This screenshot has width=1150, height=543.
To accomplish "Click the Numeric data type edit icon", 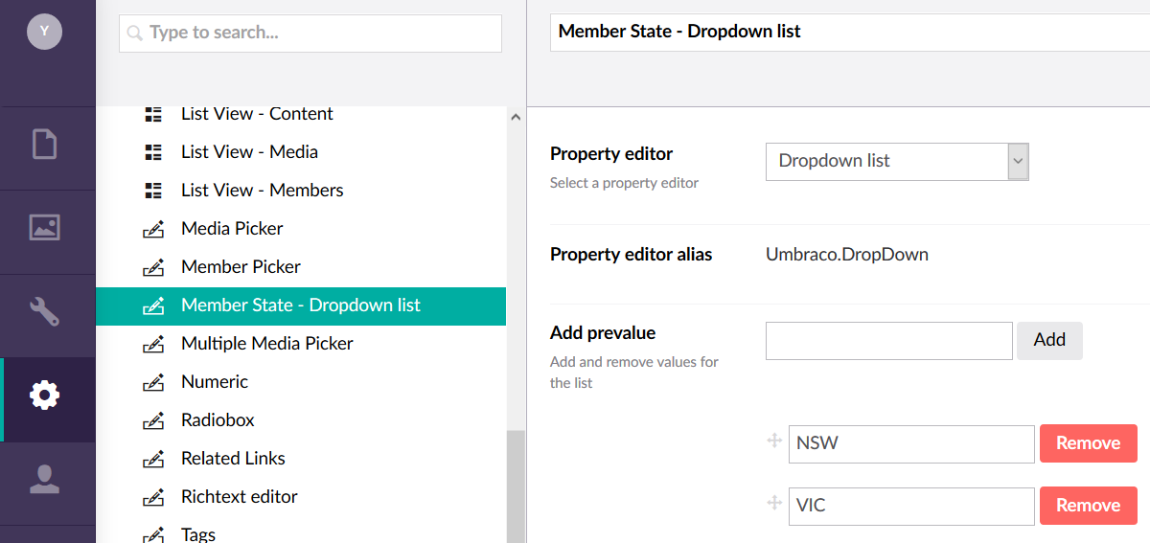I will point(153,382).
